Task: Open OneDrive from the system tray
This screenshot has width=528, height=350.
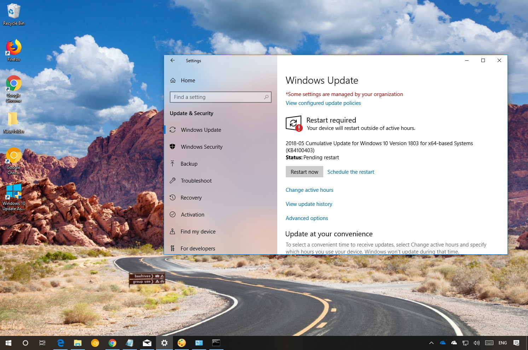Action: pyautogui.click(x=442, y=343)
